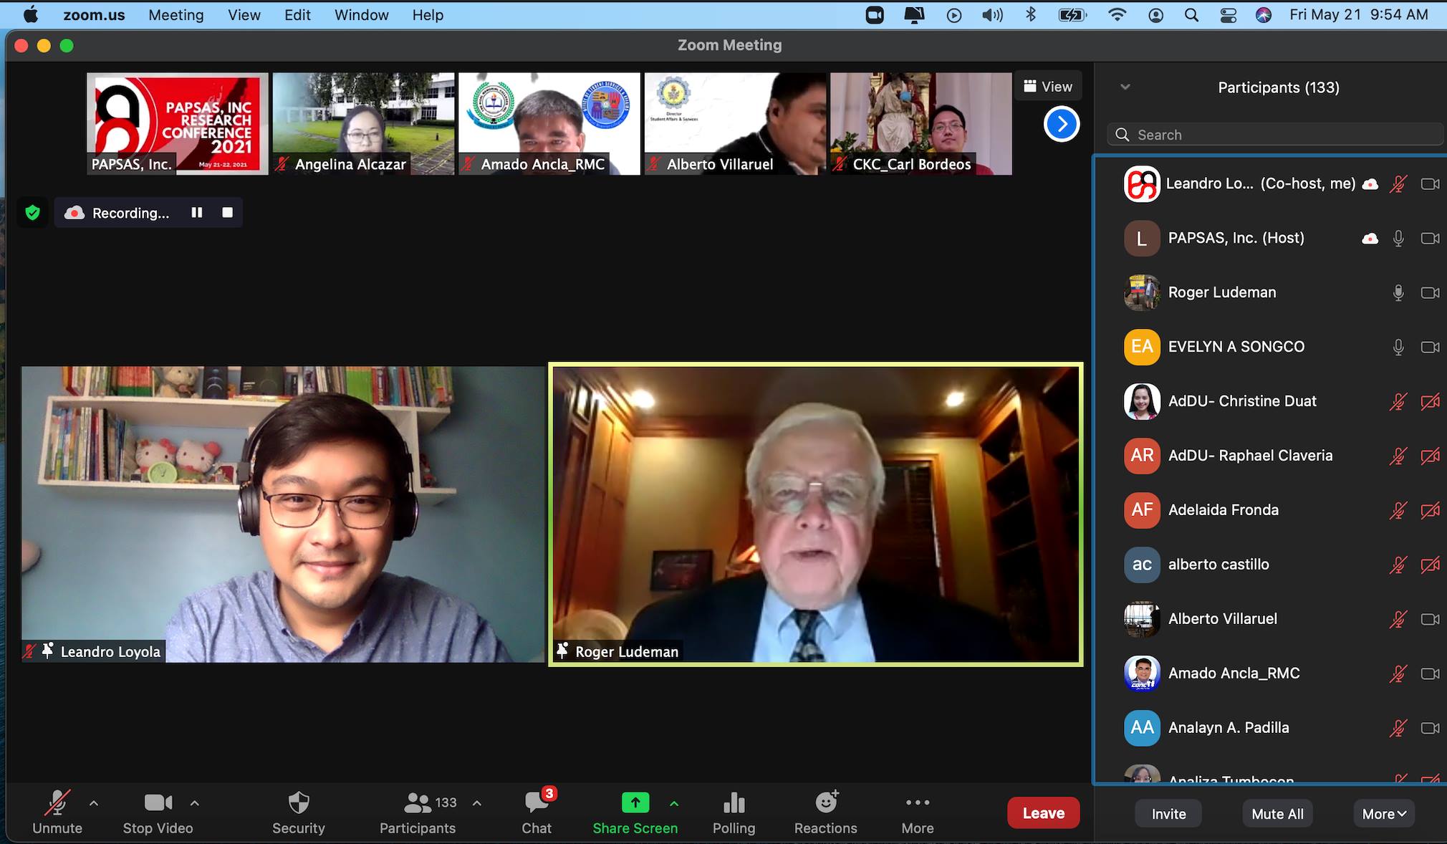Click the Siri icon in the menu bar
This screenshot has height=844, width=1447.
pyautogui.click(x=1264, y=15)
